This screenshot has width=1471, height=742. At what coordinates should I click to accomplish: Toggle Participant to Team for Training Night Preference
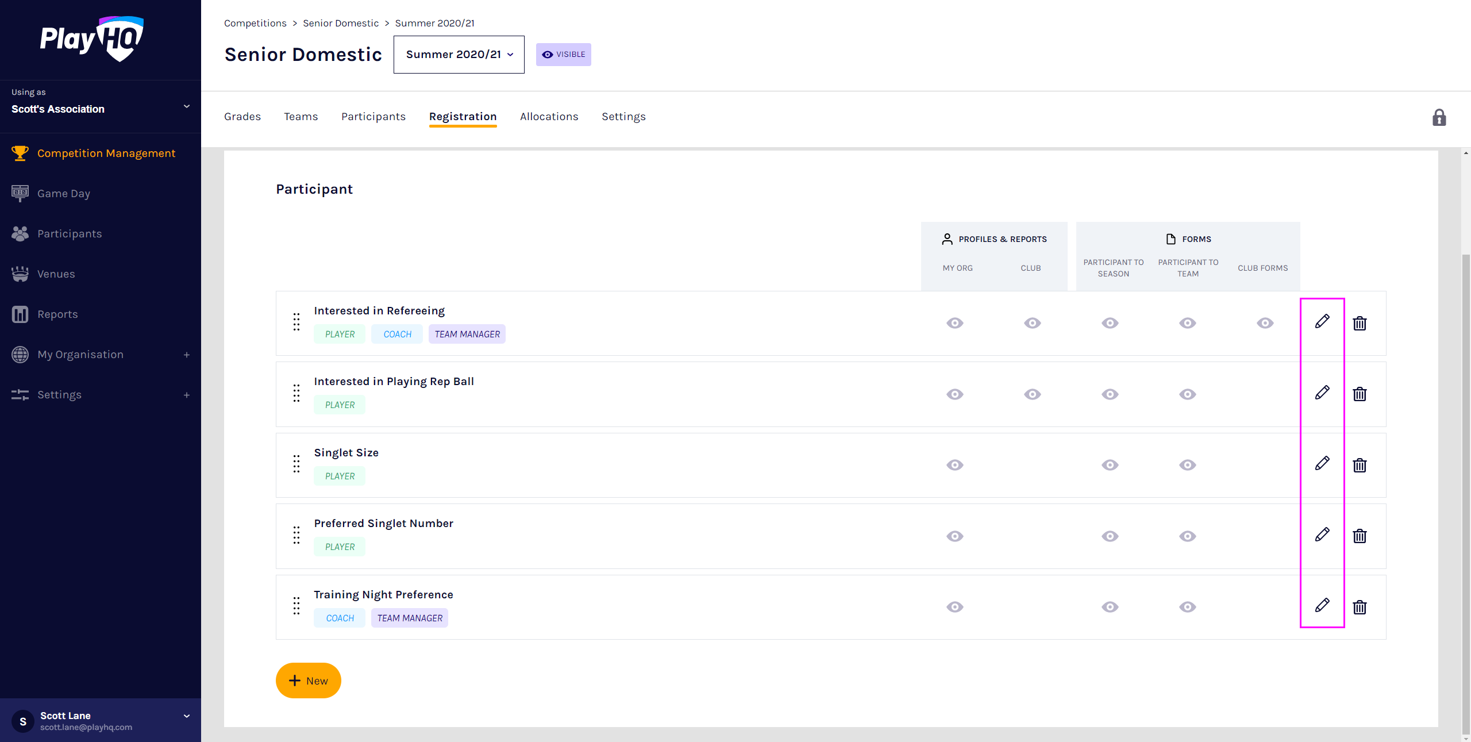tap(1188, 607)
